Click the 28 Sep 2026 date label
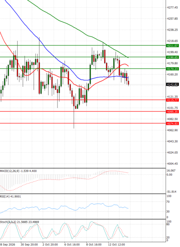180x247 pixels. pyautogui.click(x=7, y=245)
